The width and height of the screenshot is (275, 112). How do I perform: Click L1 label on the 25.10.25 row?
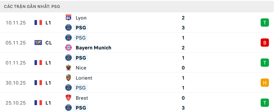click(48, 103)
